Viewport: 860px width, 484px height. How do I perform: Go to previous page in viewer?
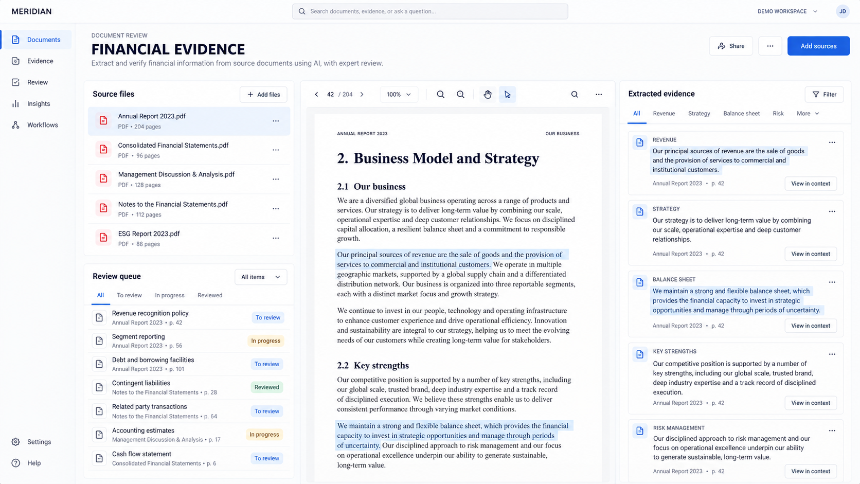tap(316, 95)
